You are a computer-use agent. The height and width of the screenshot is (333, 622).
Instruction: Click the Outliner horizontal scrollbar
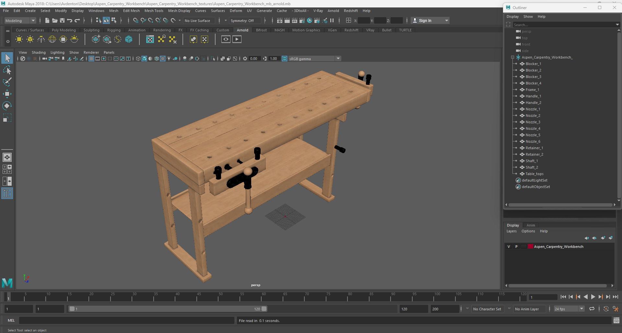coord(560,205)
